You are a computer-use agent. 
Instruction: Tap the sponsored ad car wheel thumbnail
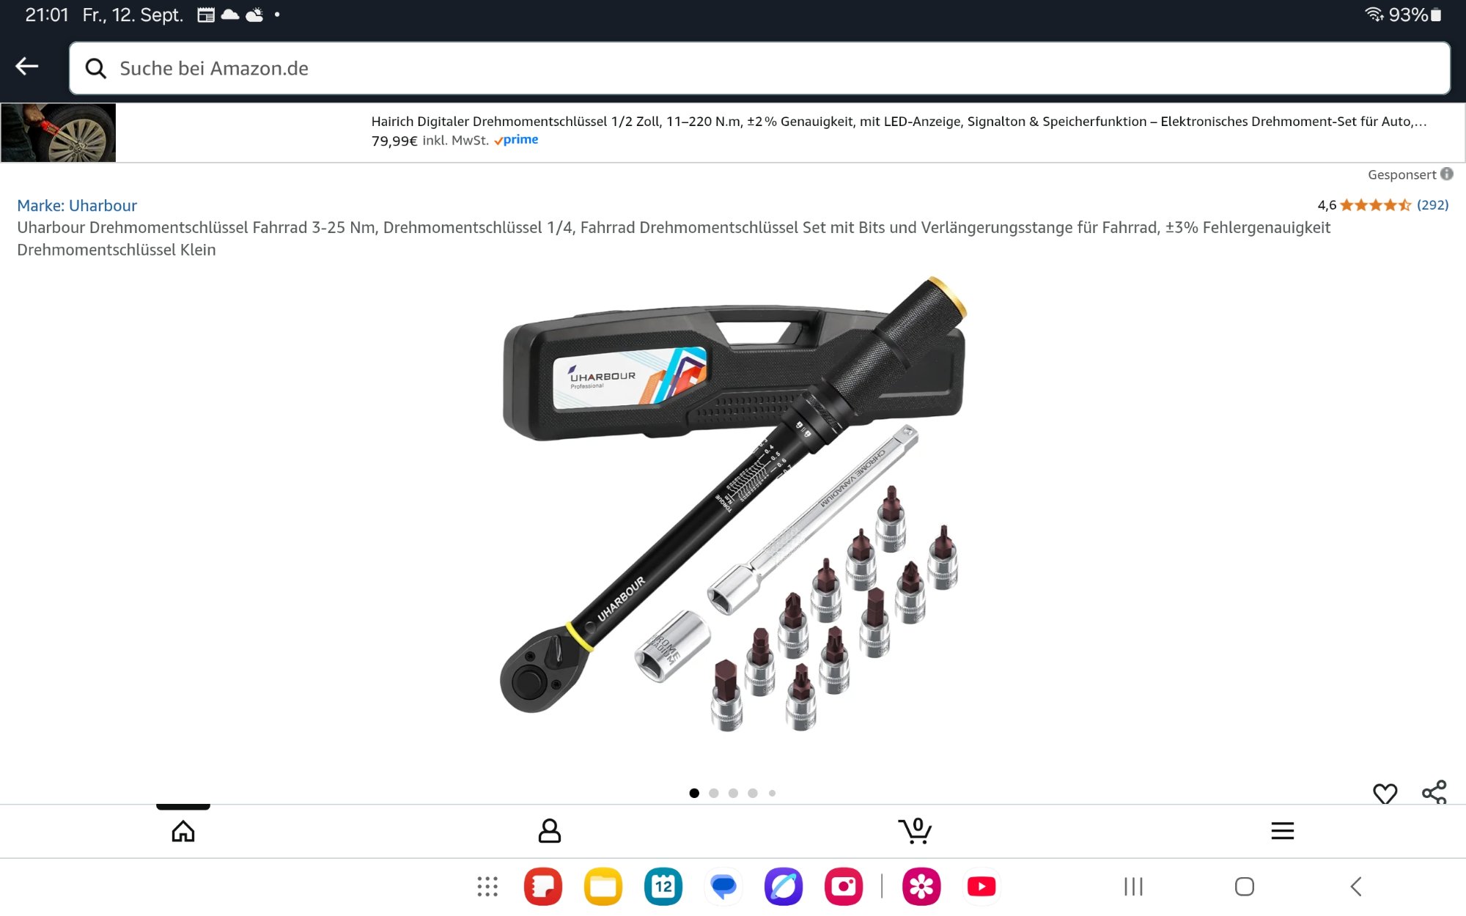click(x=59, y=133)
